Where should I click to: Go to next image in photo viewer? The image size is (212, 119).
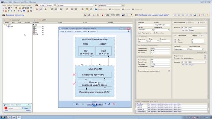click(x=100, y=104)
